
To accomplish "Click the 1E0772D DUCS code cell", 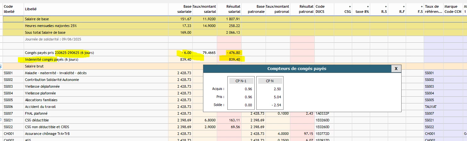I will click(x=324, y=134).
